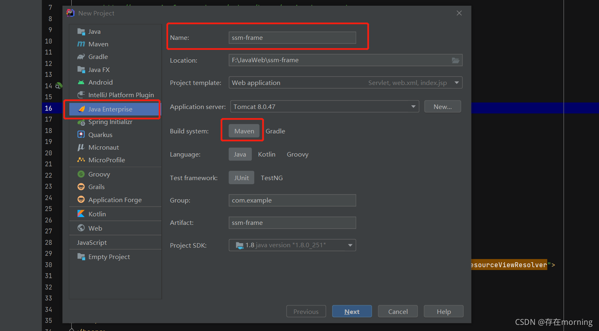Pick the MicroProfile icon

81,160
